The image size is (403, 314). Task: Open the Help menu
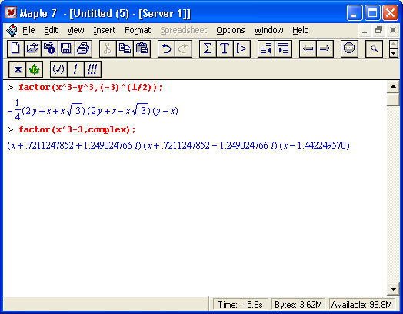tap(301, 30)
